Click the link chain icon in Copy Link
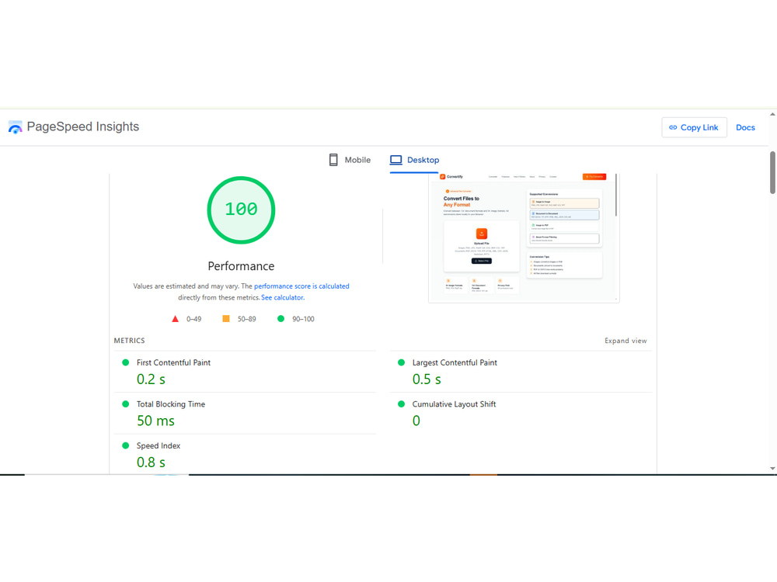 [672, 127]
